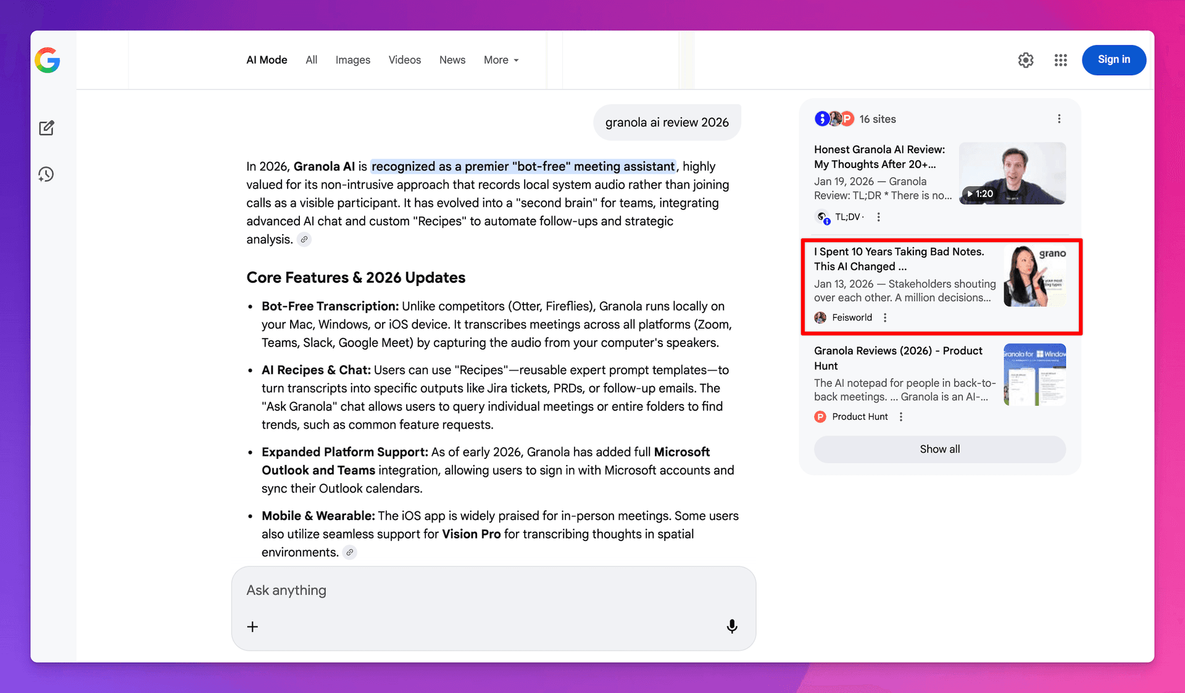Click the Product Hunt favicon
Screen dimensions: 1185x693
tap(820, 417)
